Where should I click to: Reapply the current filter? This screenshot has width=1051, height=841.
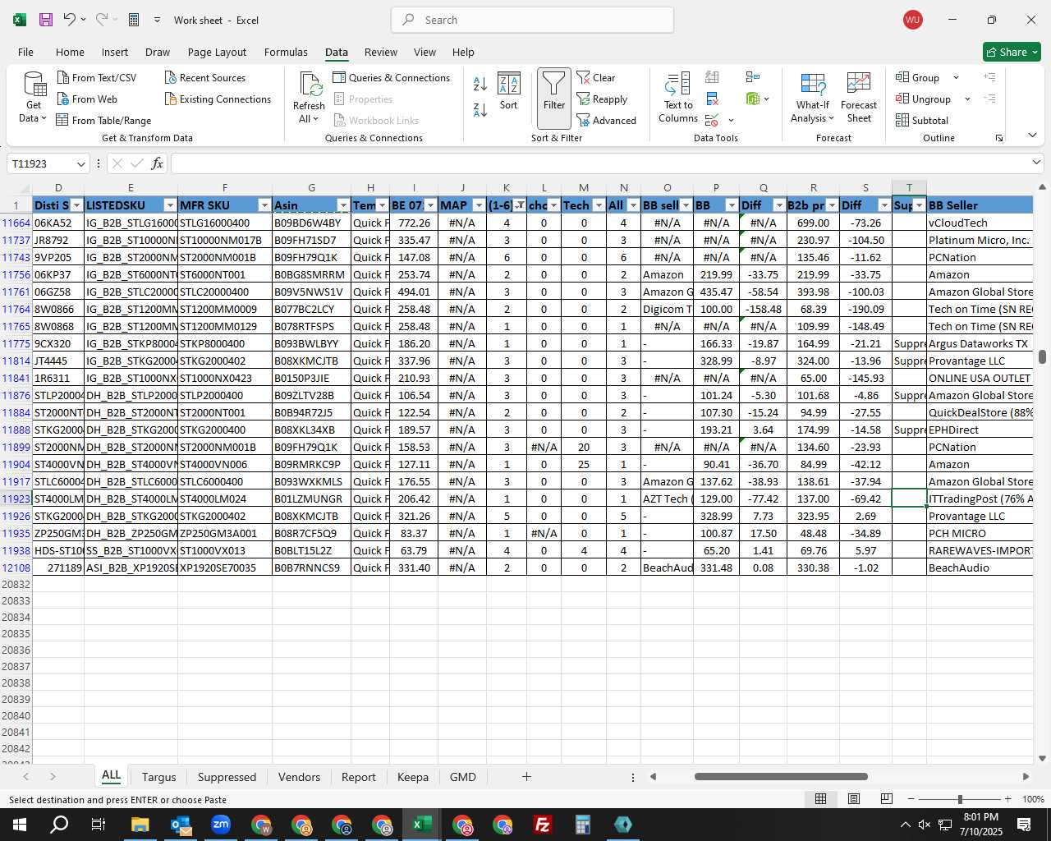click(x=602, y=99)
